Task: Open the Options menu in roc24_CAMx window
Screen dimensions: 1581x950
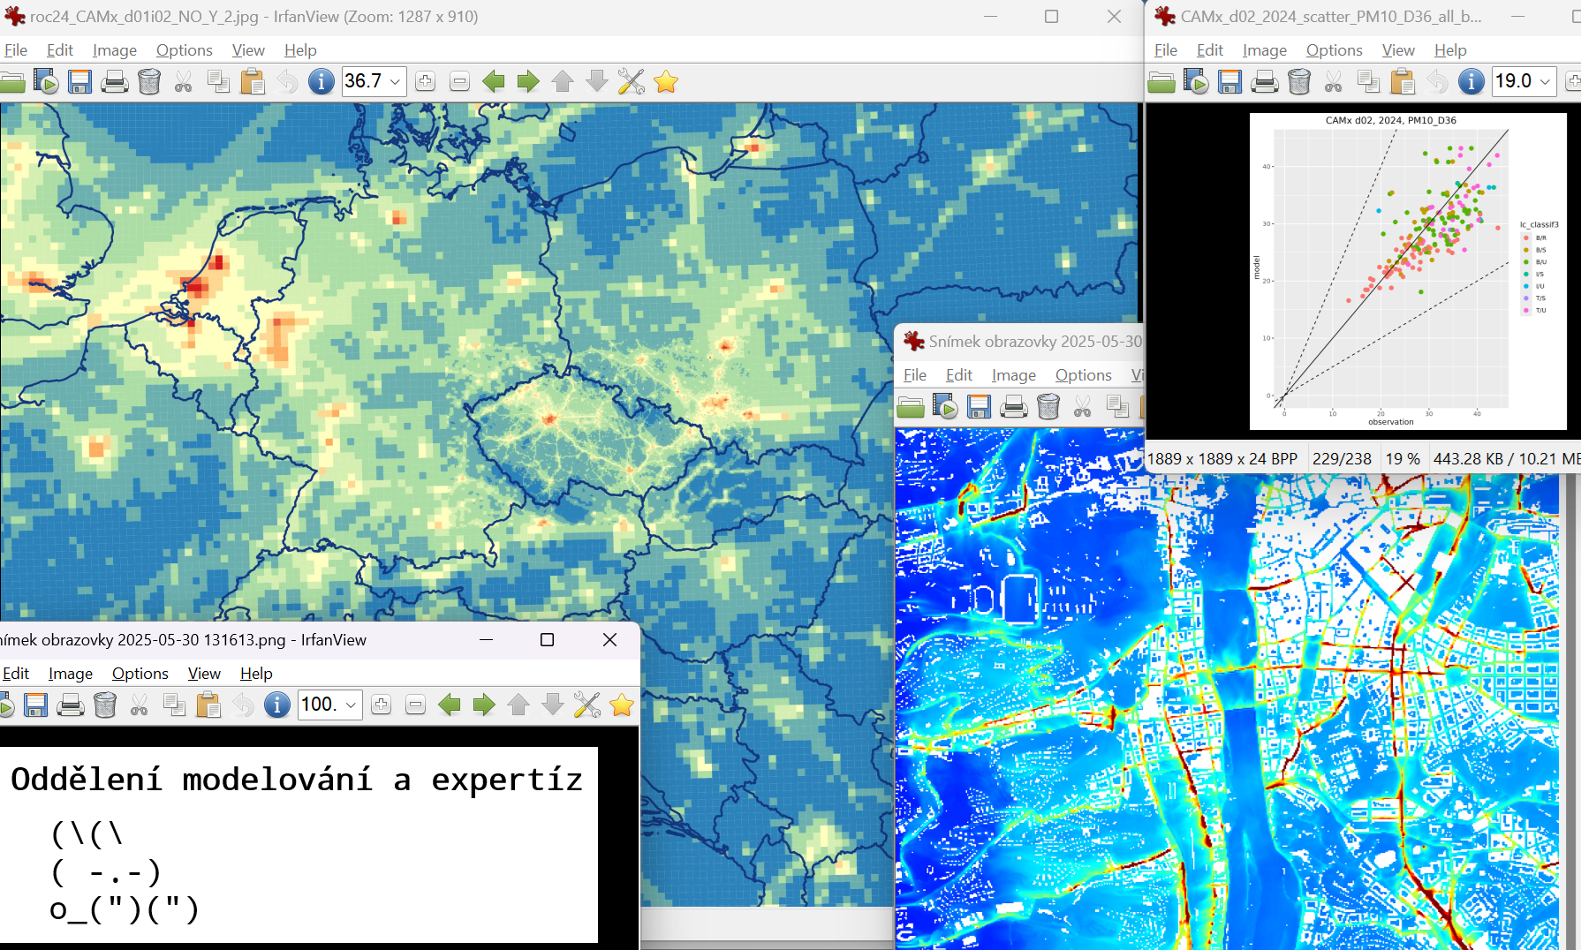Action: coord(184,50)
